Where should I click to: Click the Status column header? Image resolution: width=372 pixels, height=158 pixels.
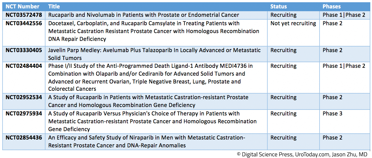(x=279, y=6)
